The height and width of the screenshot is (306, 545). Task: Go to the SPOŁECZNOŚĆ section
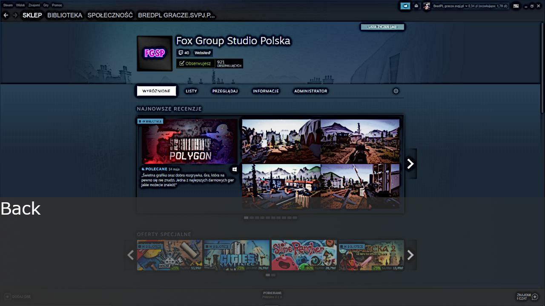click(x=110, y=15)
